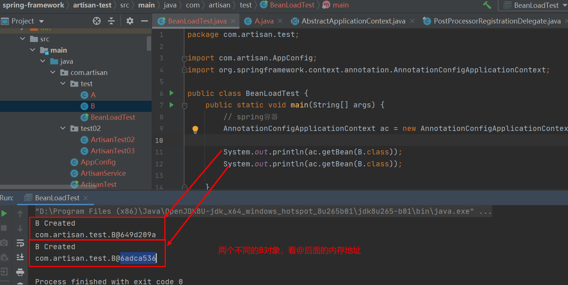Click the yellow light bulb intention icon

tap(195, 129)
